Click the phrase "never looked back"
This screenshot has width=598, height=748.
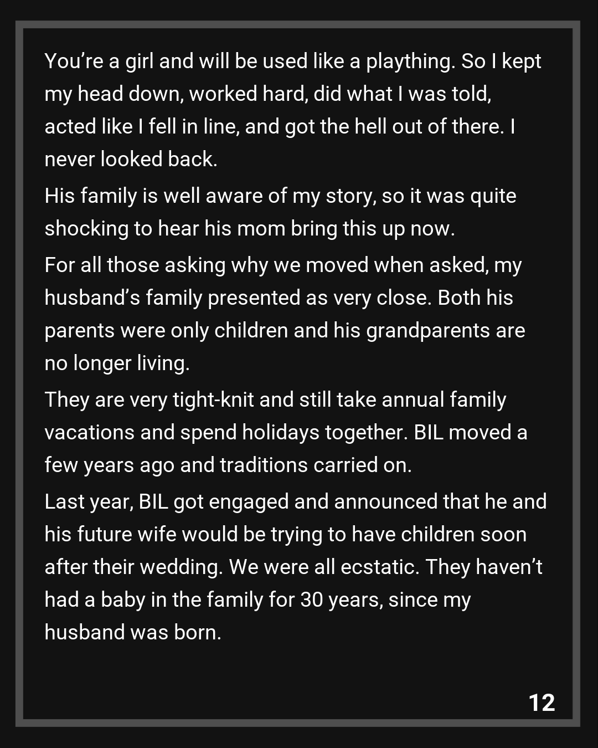130,160
